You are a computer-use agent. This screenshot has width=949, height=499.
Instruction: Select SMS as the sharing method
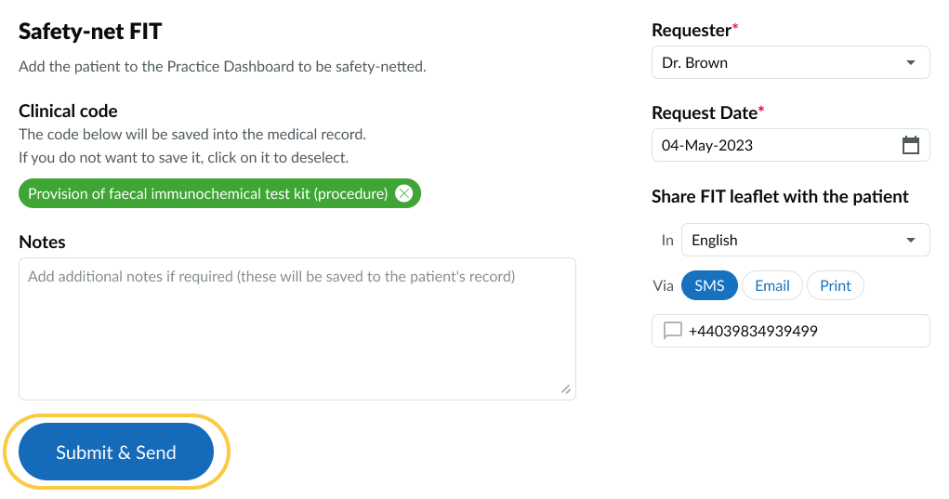click(709, 285)
